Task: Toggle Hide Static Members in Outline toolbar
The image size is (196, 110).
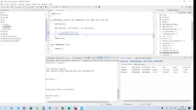Action: point(185,13)
